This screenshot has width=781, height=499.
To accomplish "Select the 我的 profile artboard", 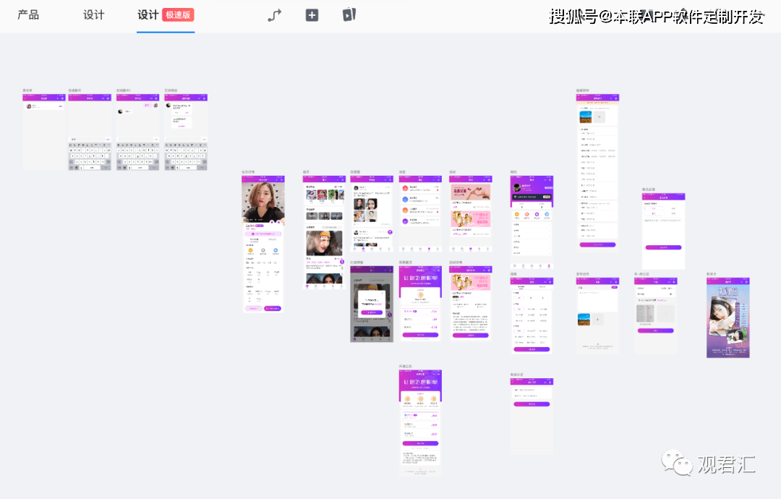I will (x=532, y=223).
